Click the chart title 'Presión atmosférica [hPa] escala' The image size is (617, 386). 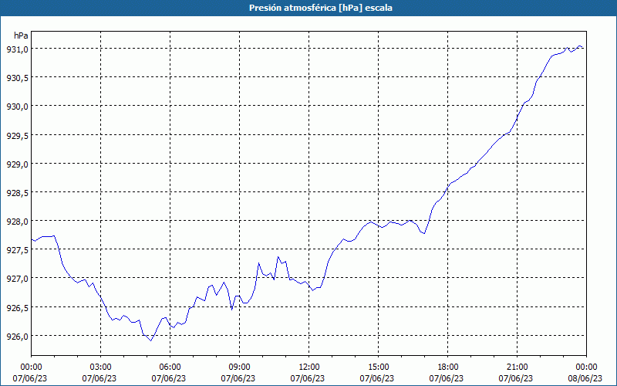321,8
